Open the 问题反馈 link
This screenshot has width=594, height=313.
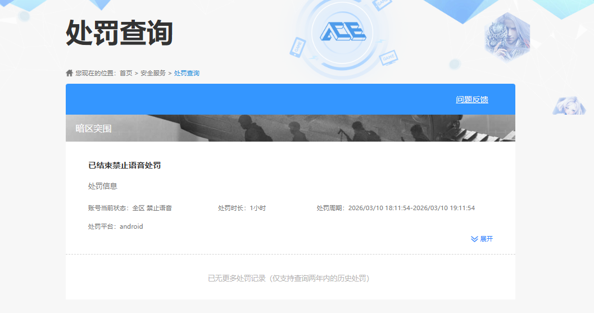pyautogui.click(x=471, y=99)
